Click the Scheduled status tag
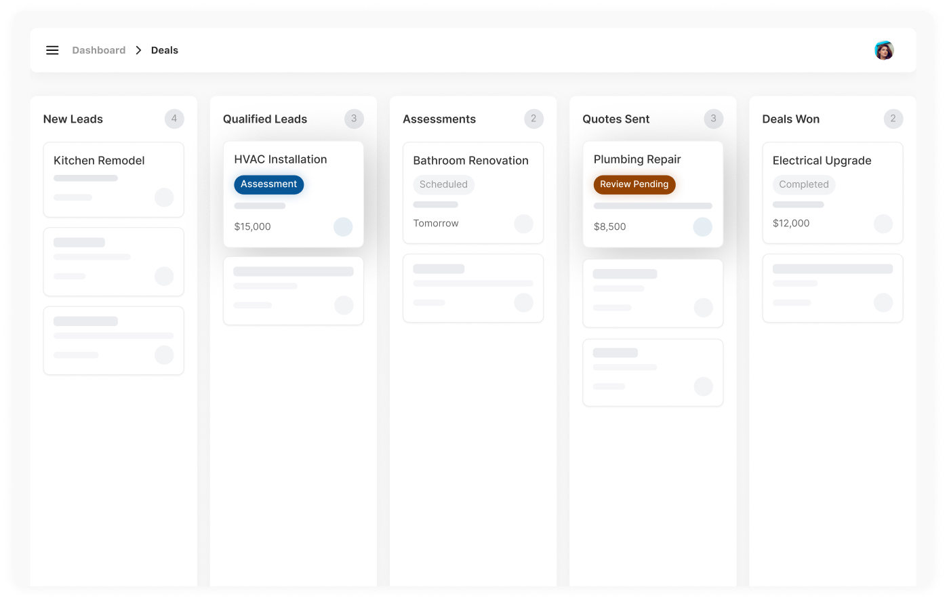 click(x=443, y=184)
